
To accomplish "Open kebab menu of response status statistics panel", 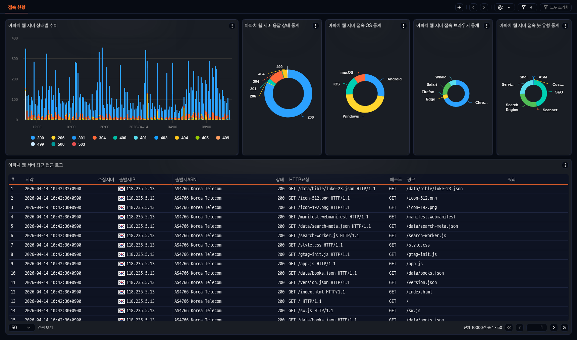I will click(x=315, y=26).
